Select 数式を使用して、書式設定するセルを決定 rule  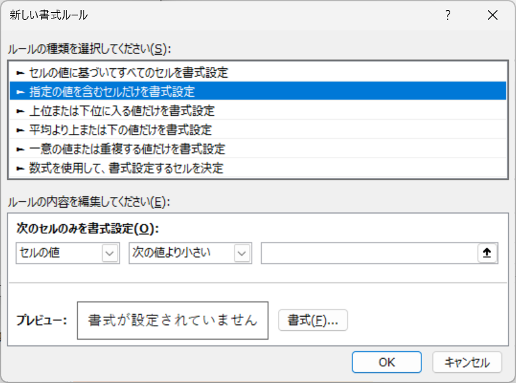coord(258,168)
